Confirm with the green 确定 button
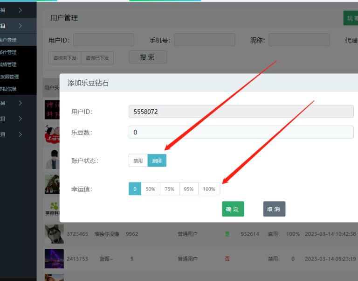 point(233,209)
